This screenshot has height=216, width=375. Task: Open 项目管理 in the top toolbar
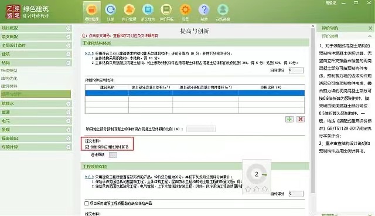coord(91,12)
